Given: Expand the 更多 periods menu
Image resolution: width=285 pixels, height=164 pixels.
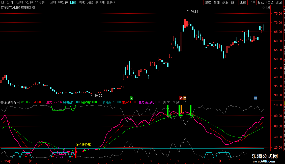Looking at the screenshot, I should point(111,2).
